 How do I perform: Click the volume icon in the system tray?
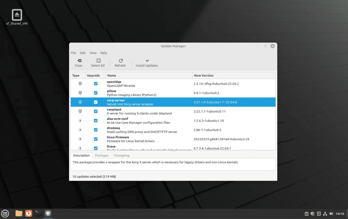pos(331,213)
